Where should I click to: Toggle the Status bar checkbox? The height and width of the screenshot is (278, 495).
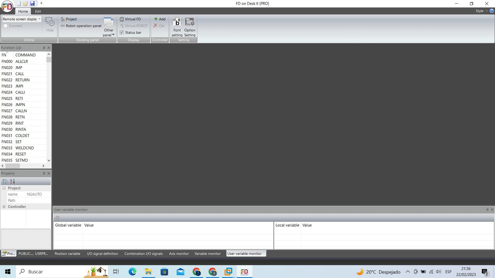point(122,32)
